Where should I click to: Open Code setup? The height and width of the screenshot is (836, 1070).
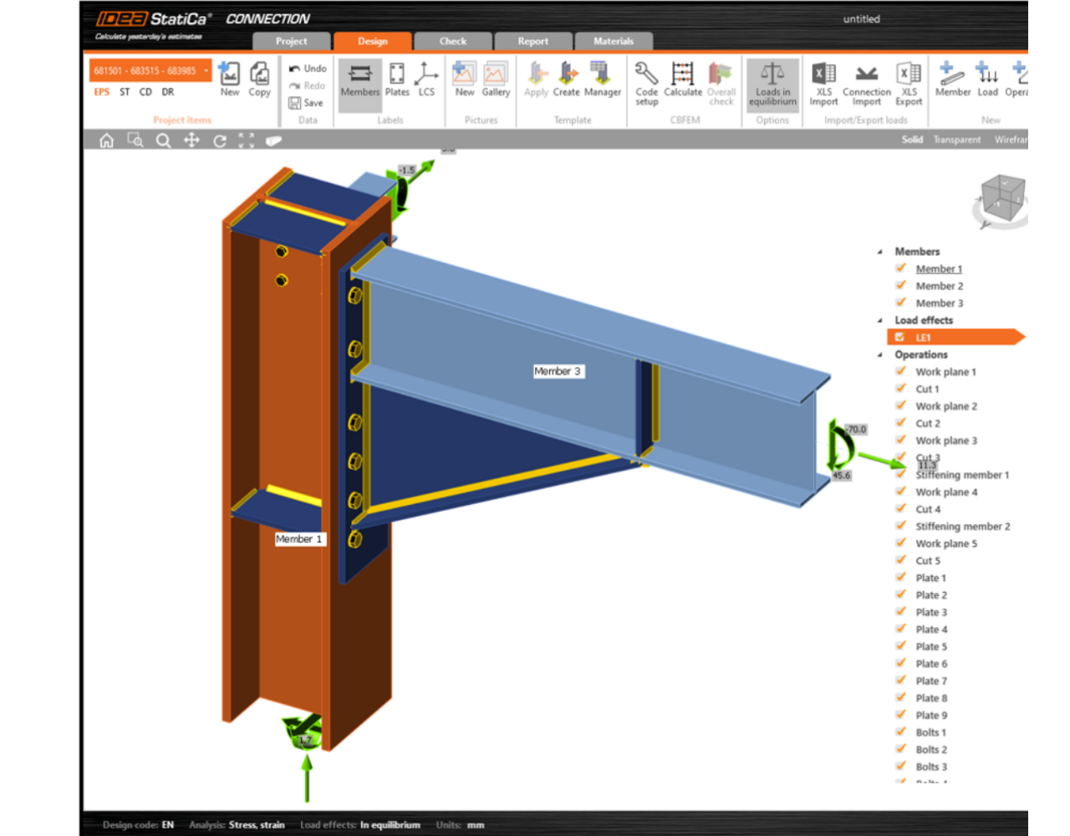645,82
